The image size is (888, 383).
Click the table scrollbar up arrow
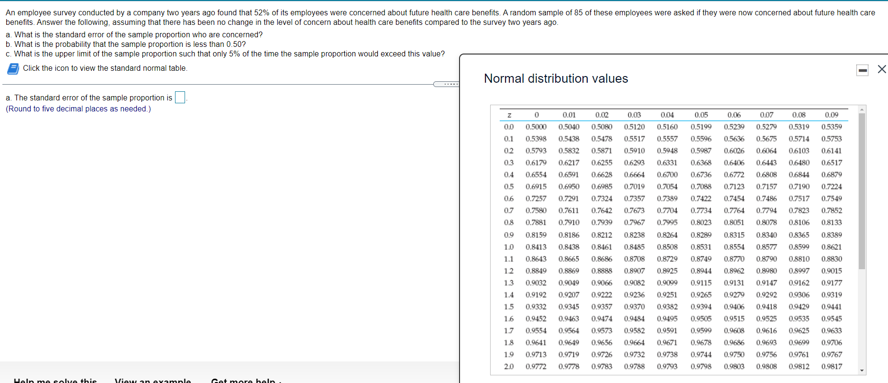click(x=862, y=109)
